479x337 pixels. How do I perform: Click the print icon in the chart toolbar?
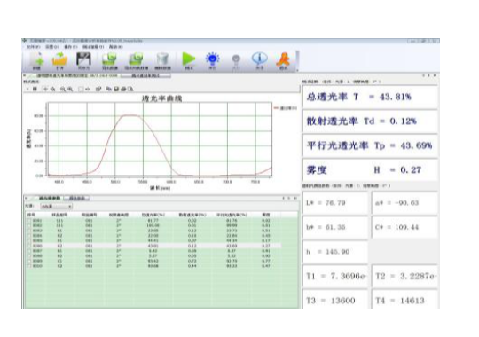coord(123,89)
